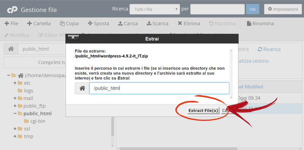Open the Tutti i file search dropdown

155,9
